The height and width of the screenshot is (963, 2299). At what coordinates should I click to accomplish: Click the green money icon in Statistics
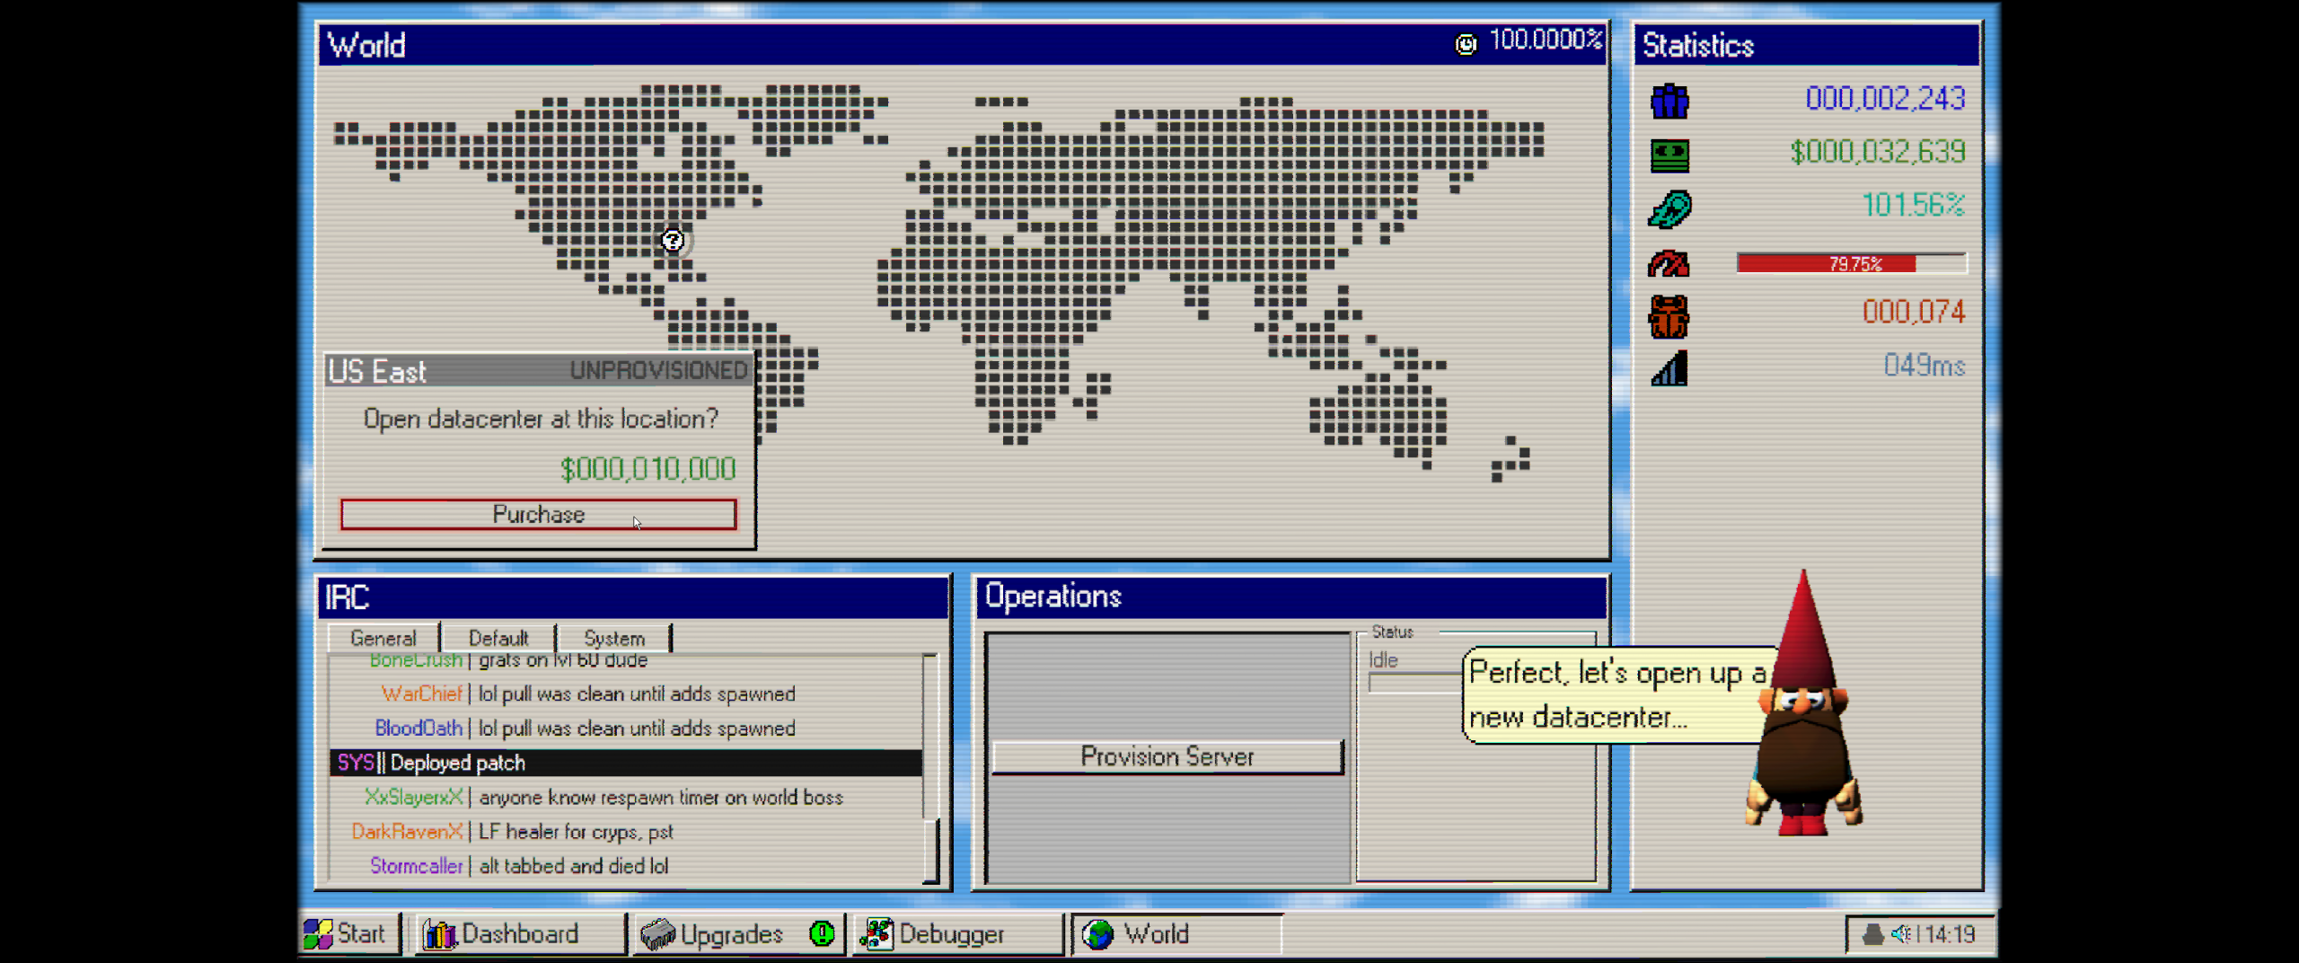(1669, 155)
